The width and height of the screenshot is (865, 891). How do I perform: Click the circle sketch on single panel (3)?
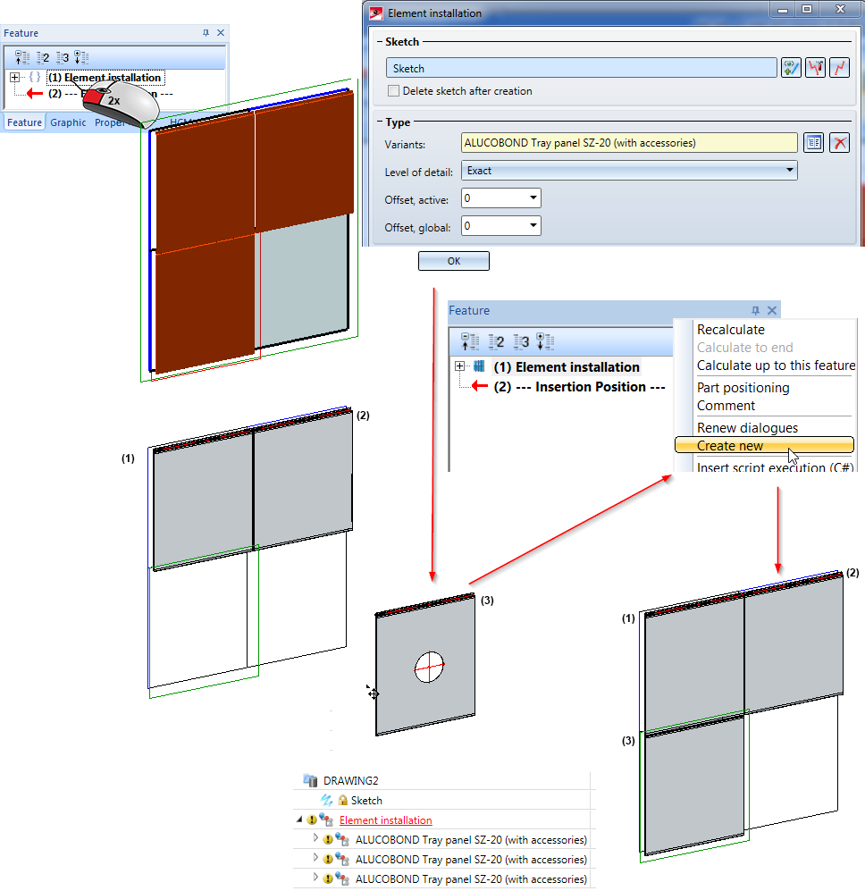429,667
